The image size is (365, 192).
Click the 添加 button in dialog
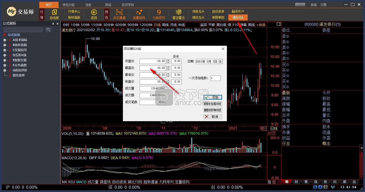pyautogui.click(x=213, y=97)
